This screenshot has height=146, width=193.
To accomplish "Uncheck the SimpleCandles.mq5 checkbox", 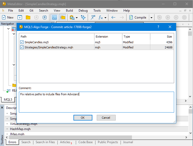I will tap(22, 42).
